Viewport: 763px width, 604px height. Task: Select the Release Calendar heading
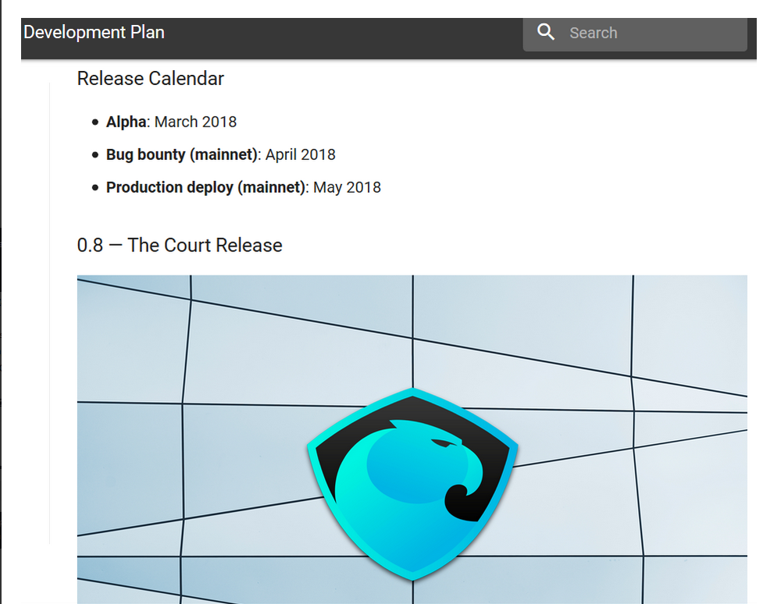151,78
